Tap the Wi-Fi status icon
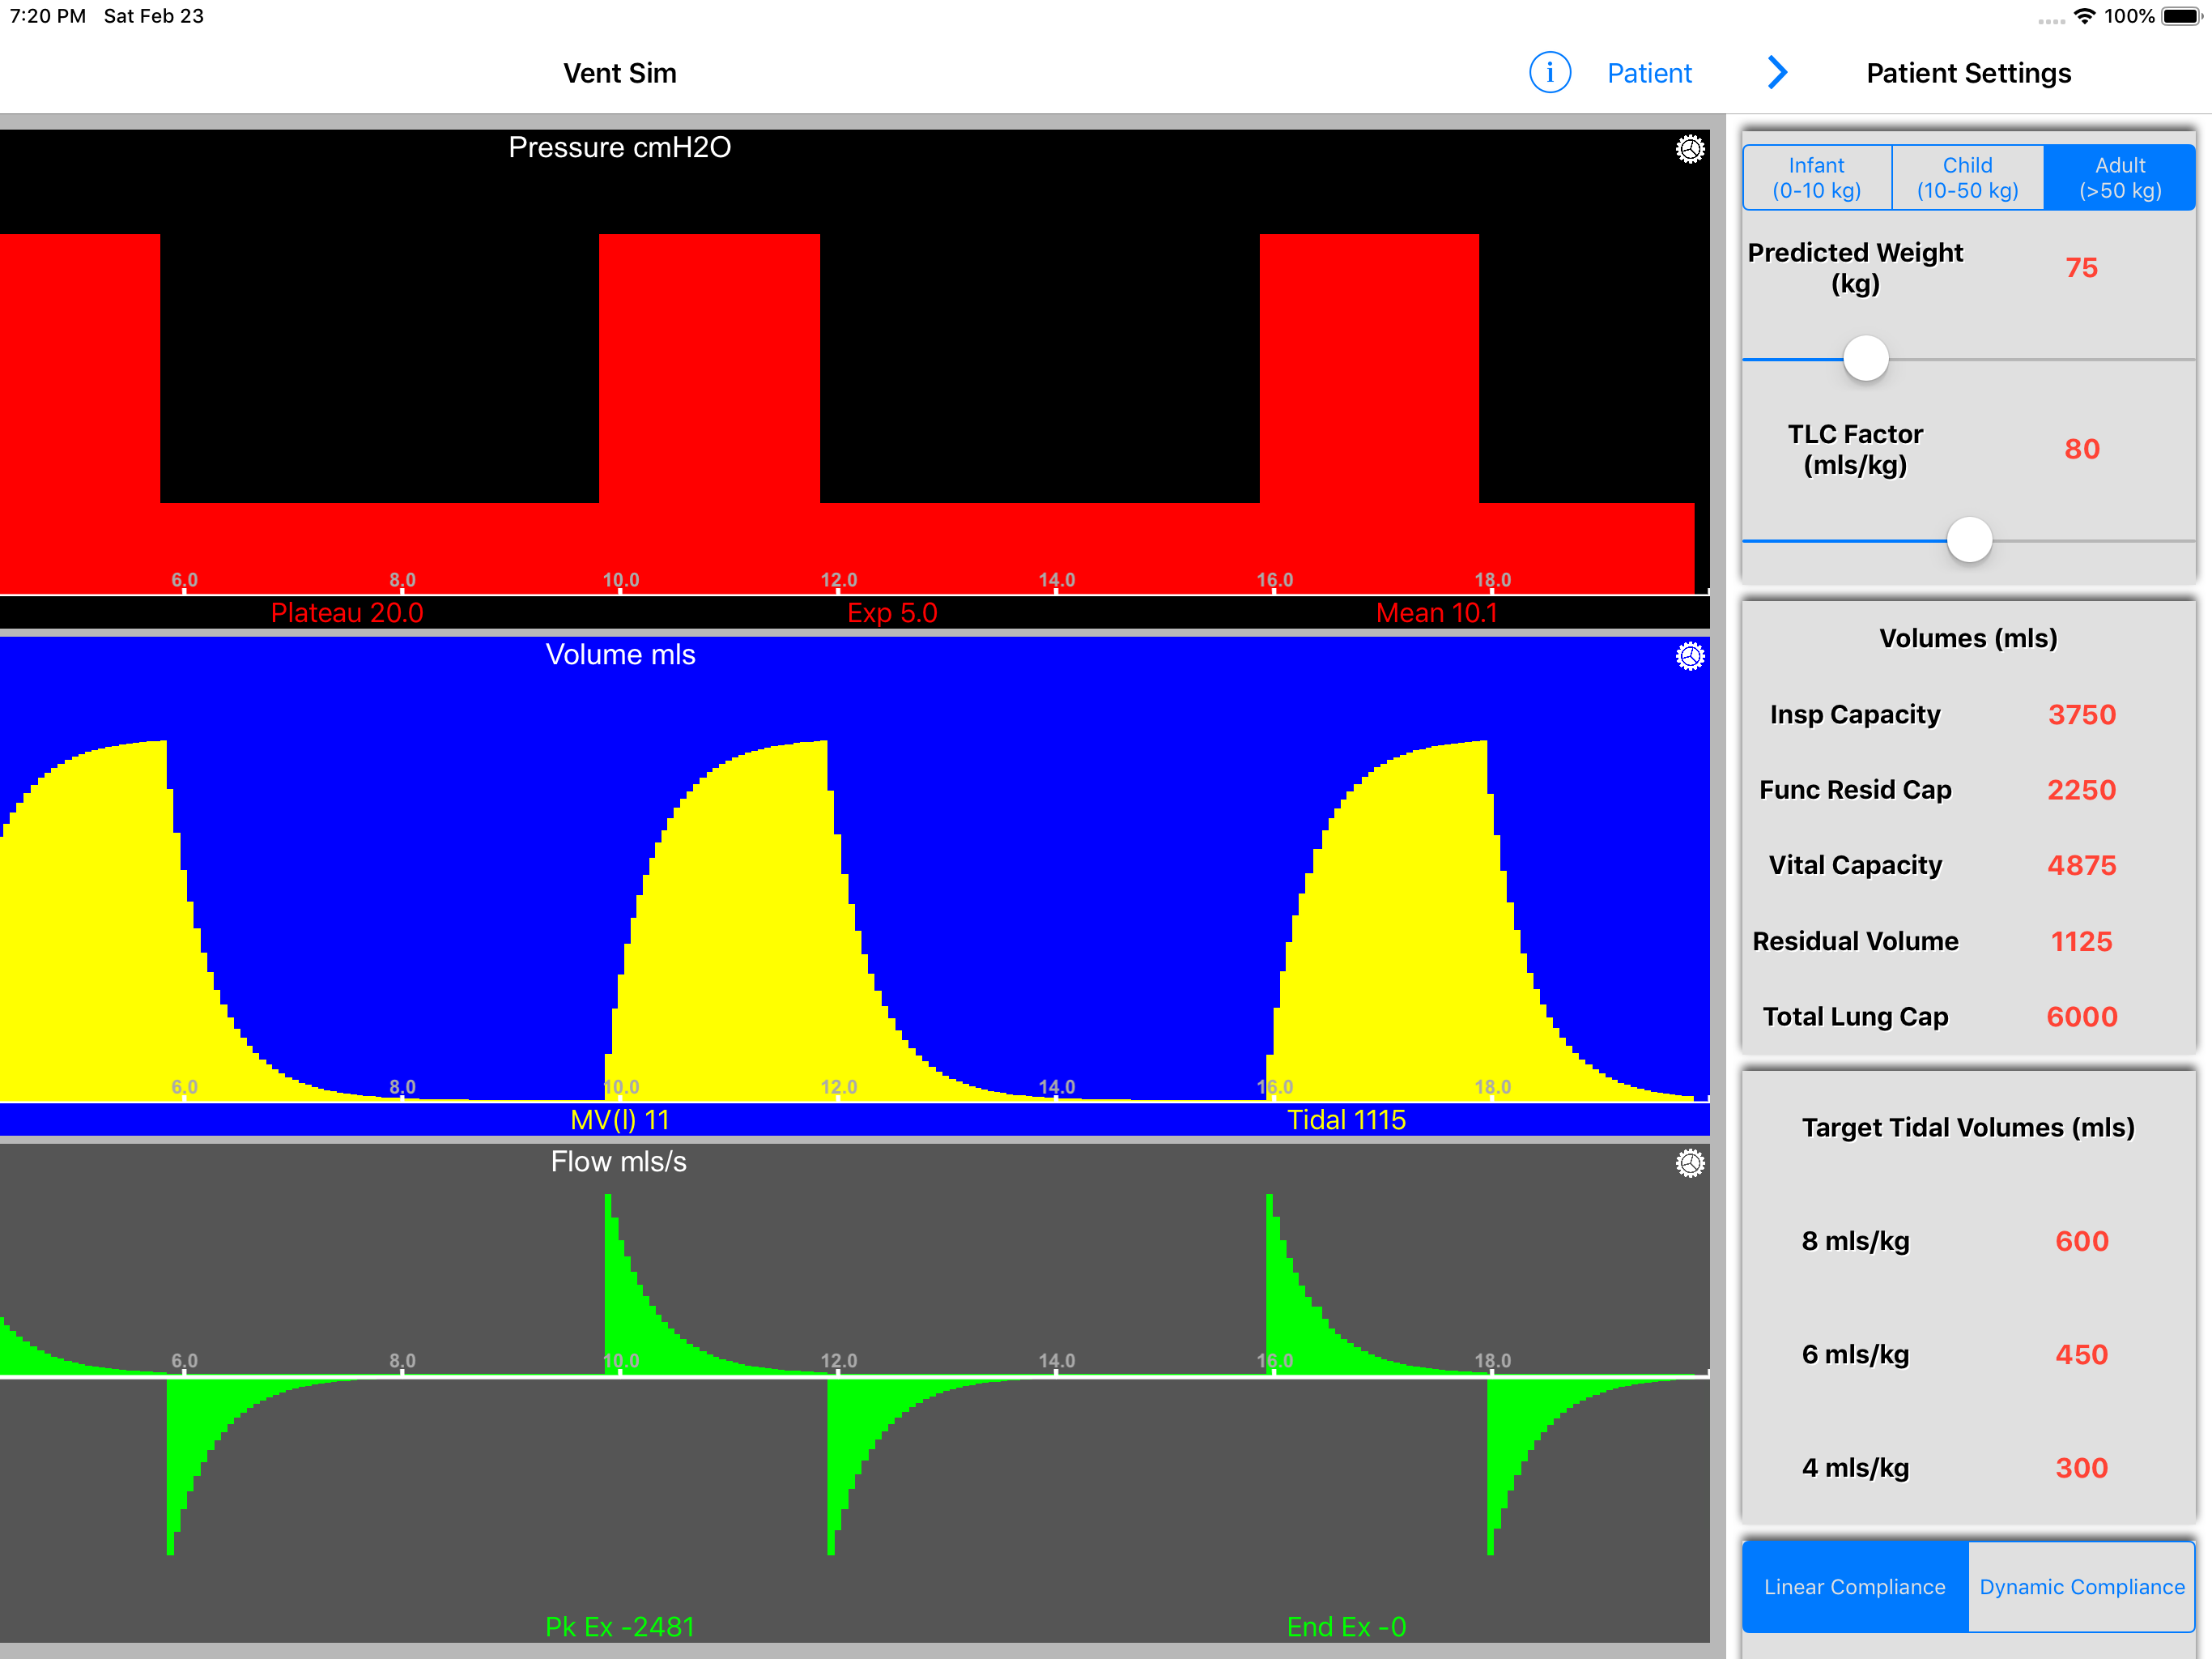Screen dimensions: 2212x1659 [2084, 16]
